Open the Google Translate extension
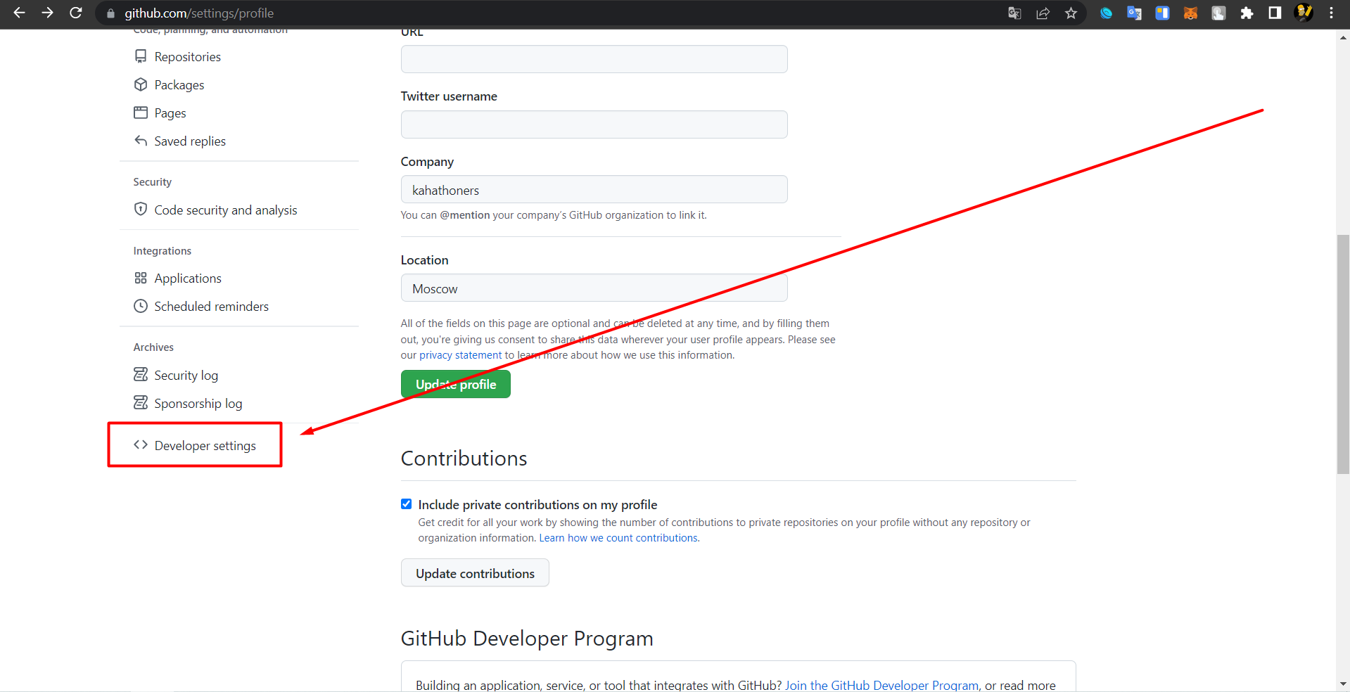 point(1134,13)
